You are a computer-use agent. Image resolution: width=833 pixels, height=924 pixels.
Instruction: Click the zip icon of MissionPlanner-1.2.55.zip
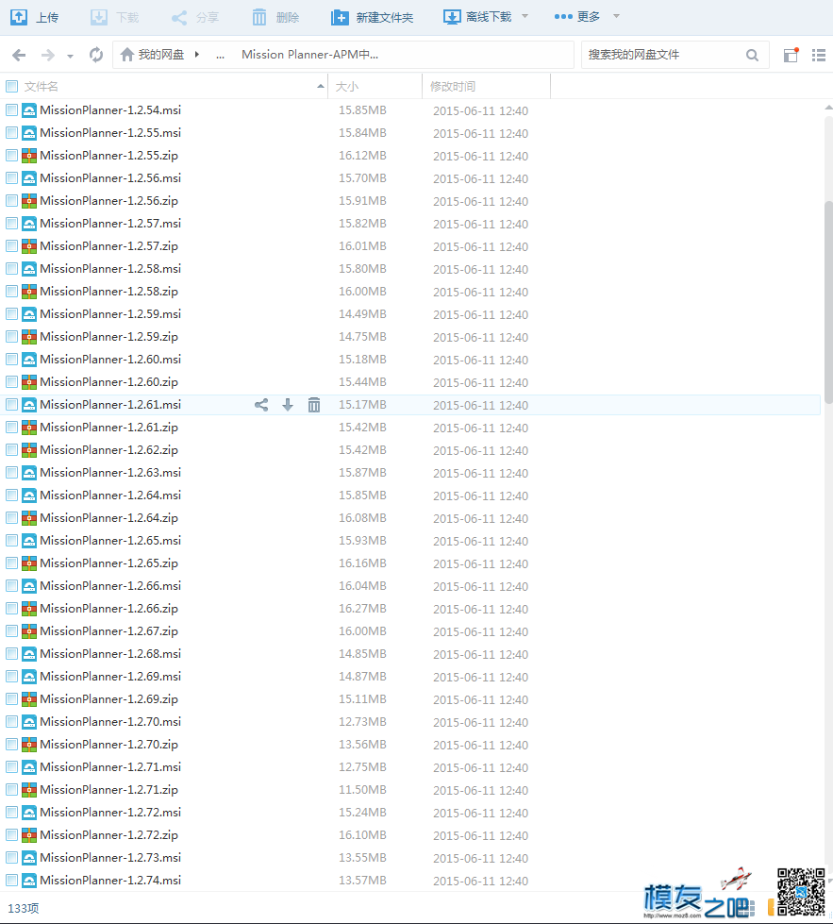[29, 156]
